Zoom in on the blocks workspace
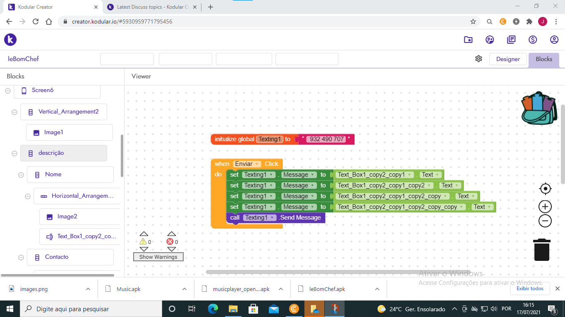The height and width of the screenshot is (317, 565). 545,207
